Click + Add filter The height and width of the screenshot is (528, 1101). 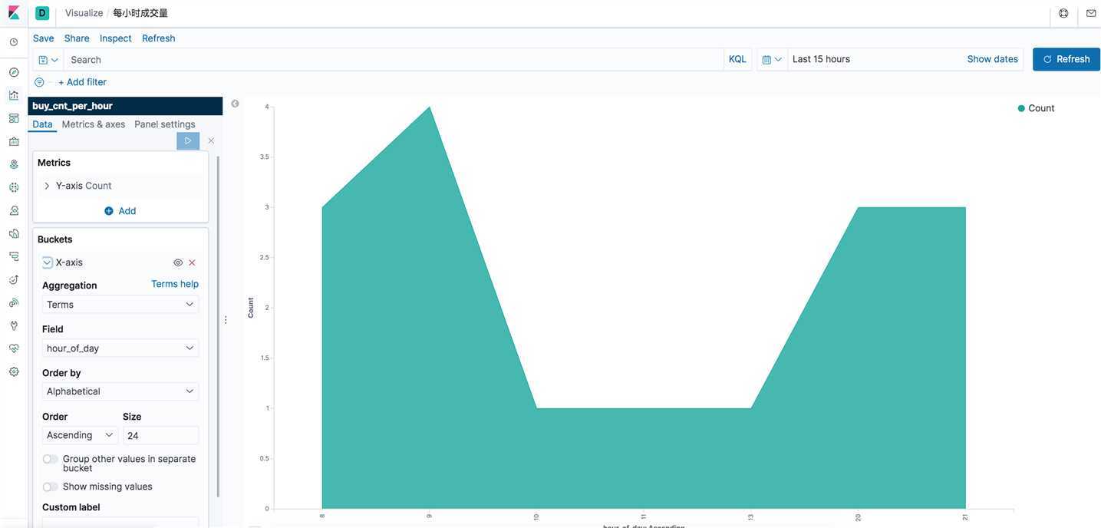82,82
